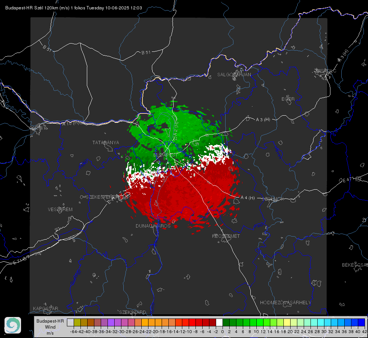Click the SZEKSZÁRD city label
The image size is (368, 338).
(133, 312)
